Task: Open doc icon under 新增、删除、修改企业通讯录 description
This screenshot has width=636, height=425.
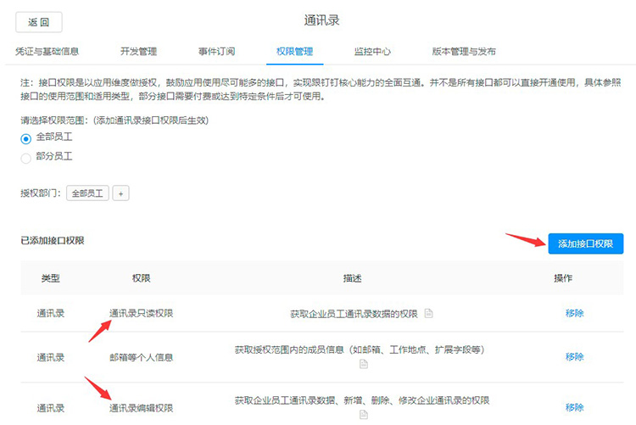Action: 364,415
